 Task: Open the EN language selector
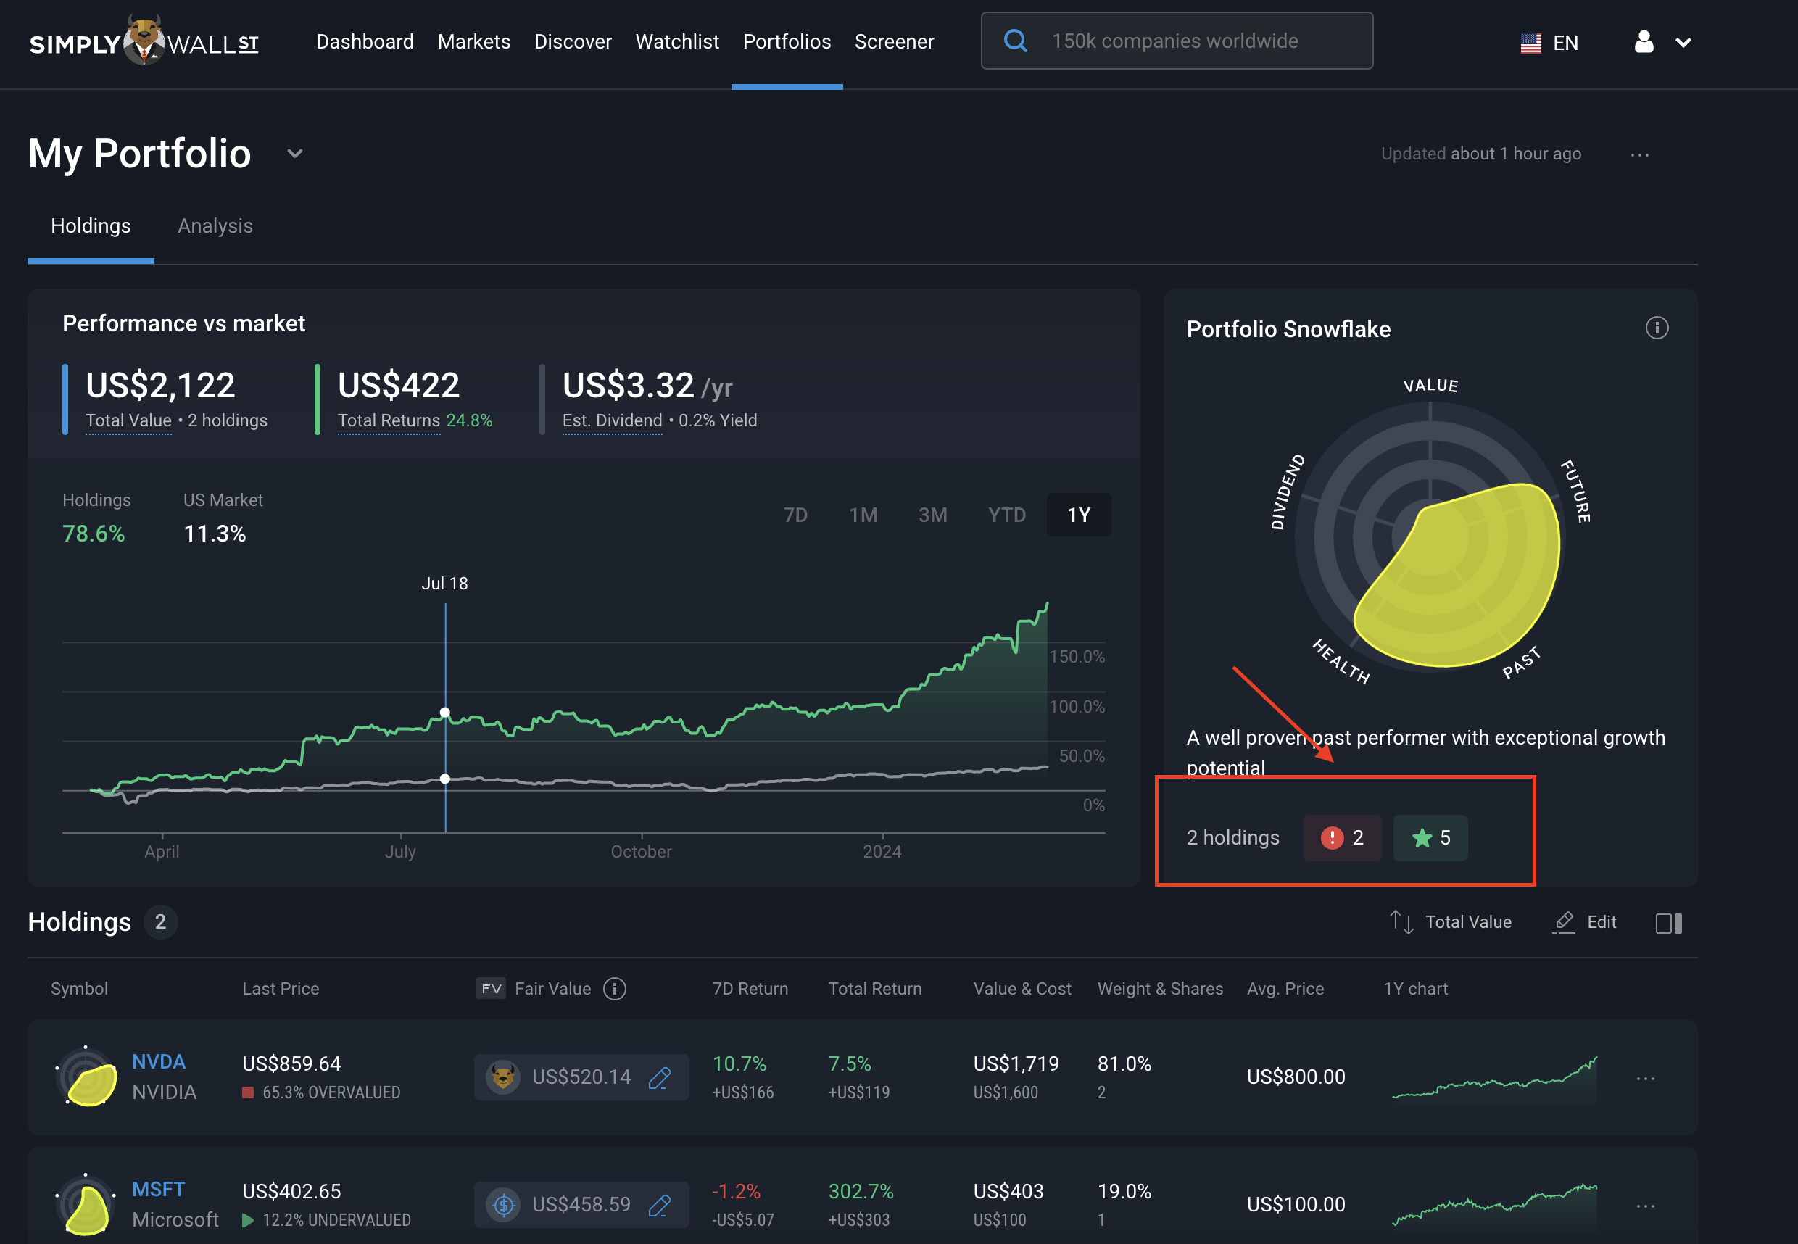pos(1550,42)
